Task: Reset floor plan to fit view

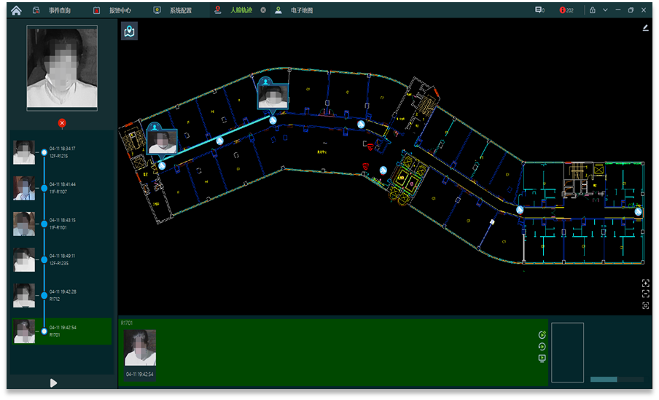Action: (x=645, y=305)
